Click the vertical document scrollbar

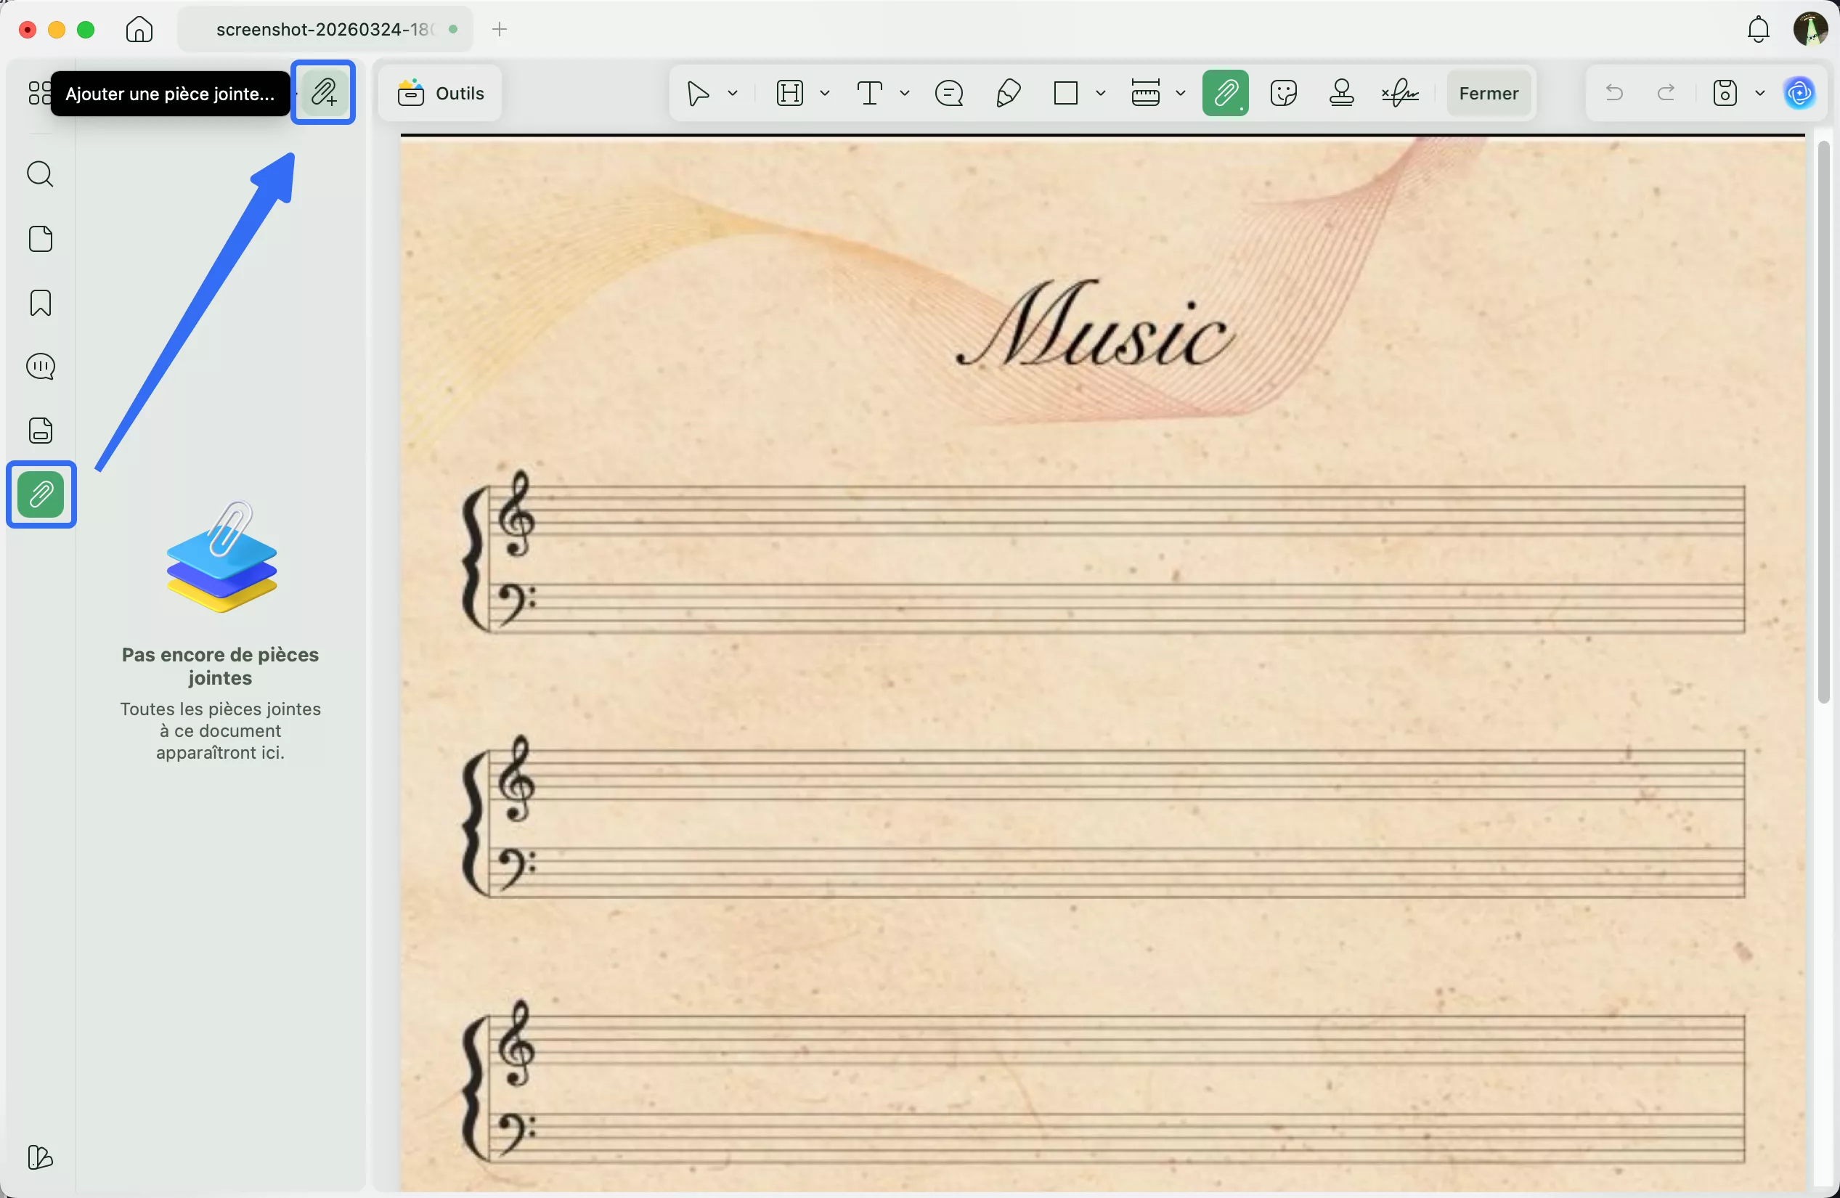1824,421
